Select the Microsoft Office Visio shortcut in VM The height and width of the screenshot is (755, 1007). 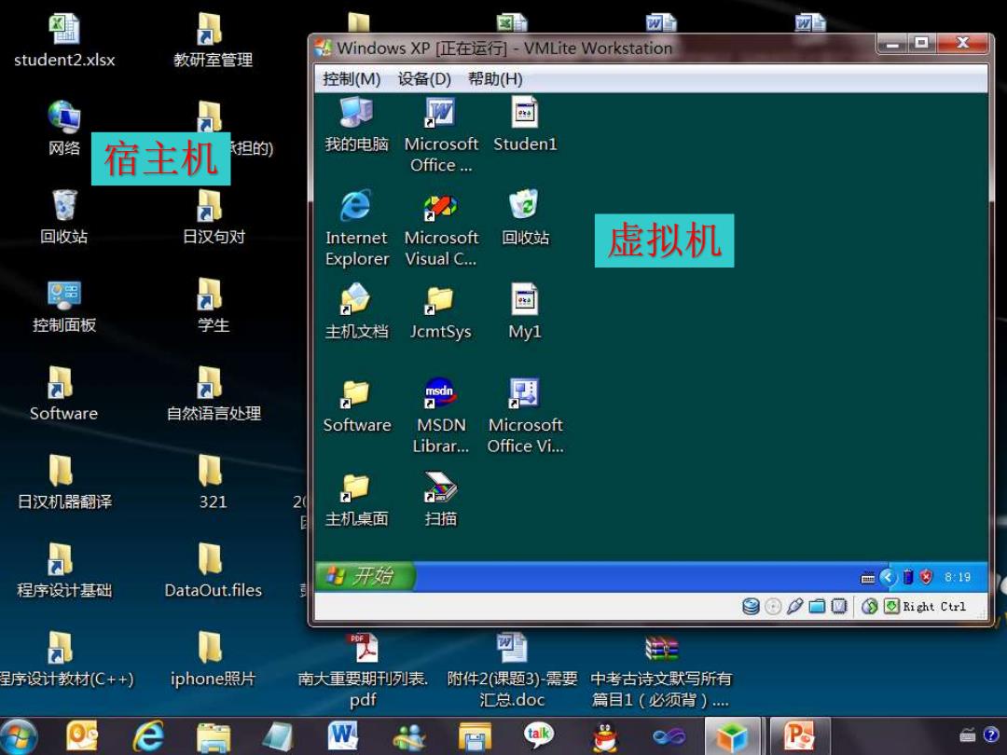click(x=525, y=416)
